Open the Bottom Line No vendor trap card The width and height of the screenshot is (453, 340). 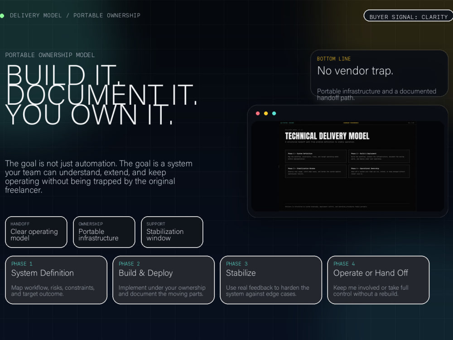pos(379,73)
